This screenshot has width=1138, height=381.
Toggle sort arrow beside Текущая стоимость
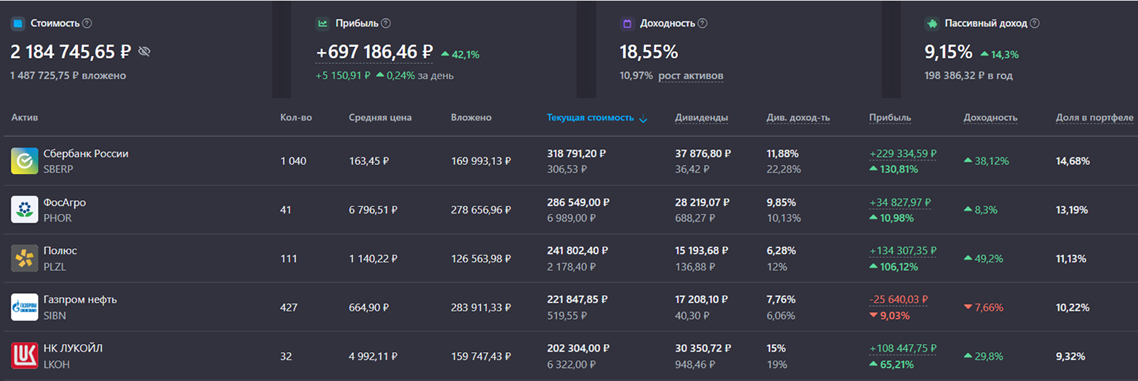[643, 119]
